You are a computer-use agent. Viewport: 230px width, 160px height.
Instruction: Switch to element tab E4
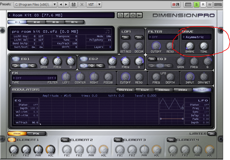click(x=74, y=22)
